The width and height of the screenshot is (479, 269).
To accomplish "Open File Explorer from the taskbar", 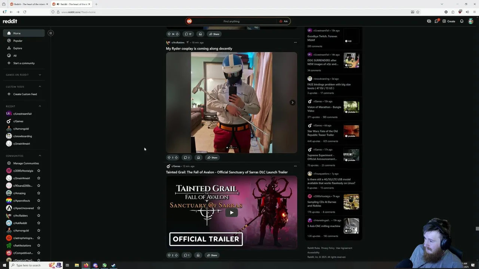I will (77, 265).
